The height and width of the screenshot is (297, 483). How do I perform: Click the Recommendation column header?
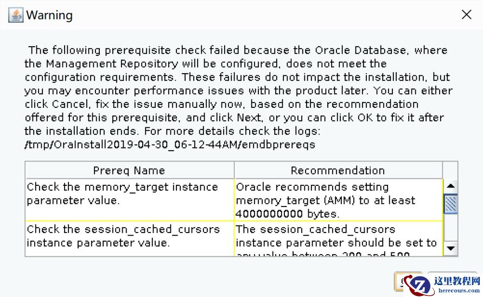tap(338, 170)
